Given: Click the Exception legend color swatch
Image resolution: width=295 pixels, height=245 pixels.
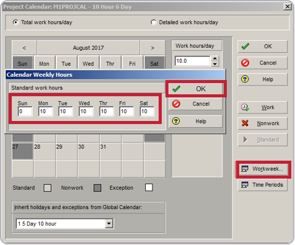Looking at the screenshot, I should 149,187.
